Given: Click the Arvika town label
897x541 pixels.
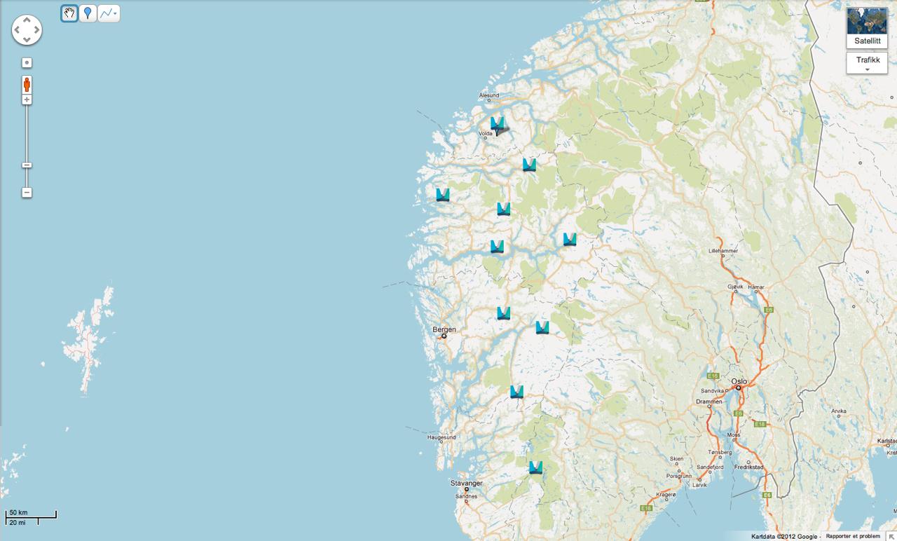Looking at the screenshot, I should 839,411.
